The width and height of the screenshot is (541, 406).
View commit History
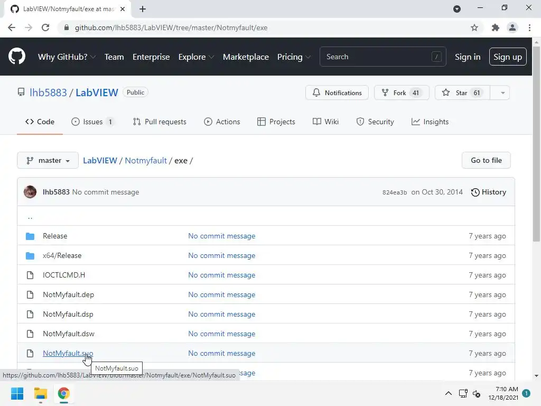489,192
